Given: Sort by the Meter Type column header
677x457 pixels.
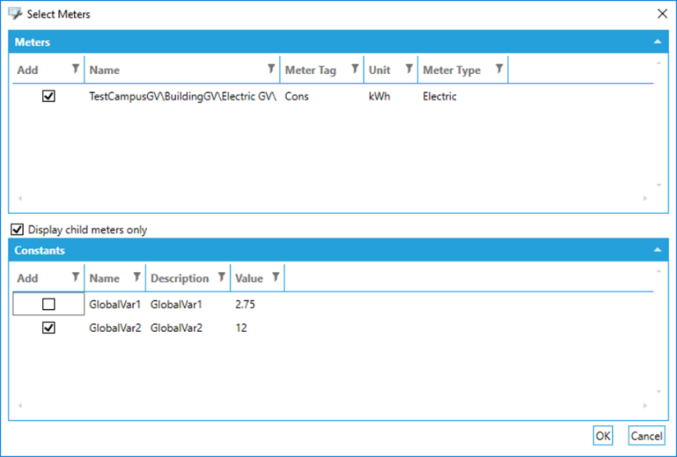Looking at the screenshot, I should coord(451,70).
